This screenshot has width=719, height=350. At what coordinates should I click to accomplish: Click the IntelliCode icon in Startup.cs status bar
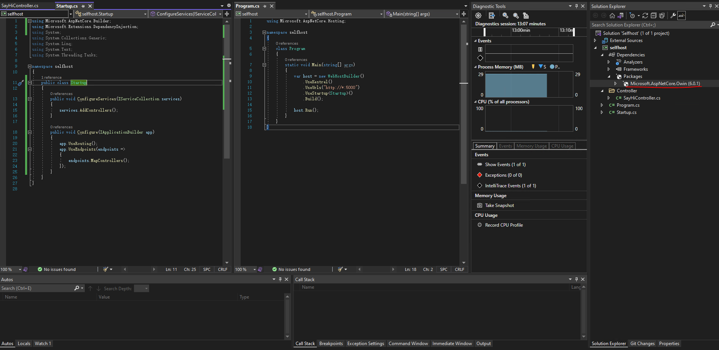point(25,269)
